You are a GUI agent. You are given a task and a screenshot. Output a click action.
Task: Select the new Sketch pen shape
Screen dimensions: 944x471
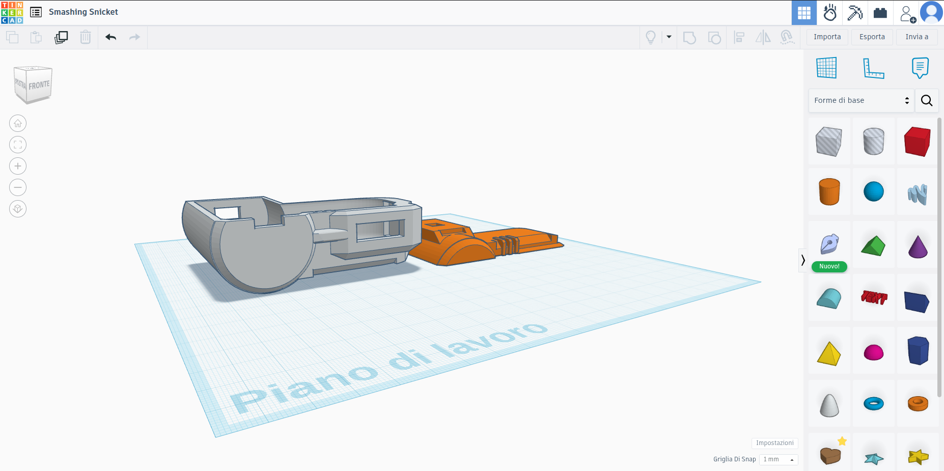pos(829,244)
